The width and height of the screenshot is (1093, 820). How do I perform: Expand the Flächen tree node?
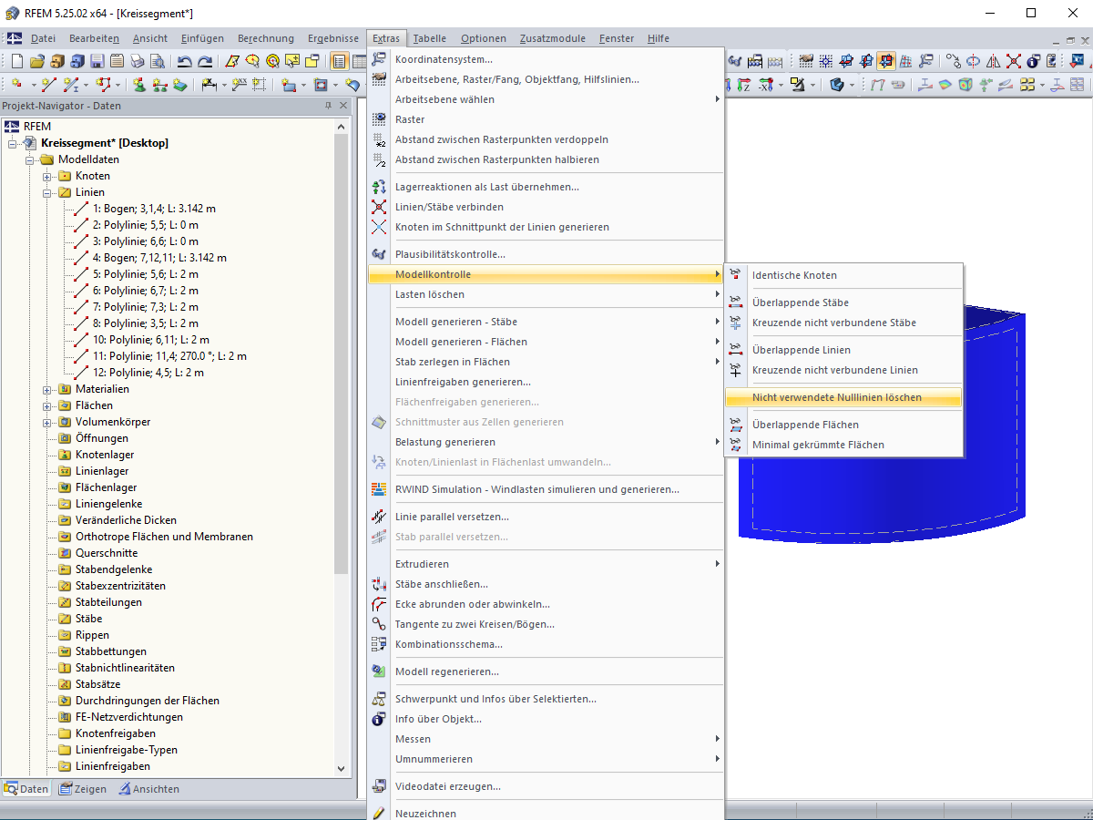pyautogui.click(x=47, y=405)
